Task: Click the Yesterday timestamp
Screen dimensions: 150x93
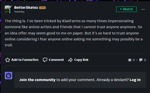Action: click(19, 12)
